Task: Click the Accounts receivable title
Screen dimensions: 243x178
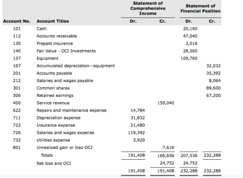Action: point(57,36)
